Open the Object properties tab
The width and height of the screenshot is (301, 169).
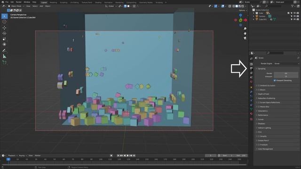click(251, 87)
